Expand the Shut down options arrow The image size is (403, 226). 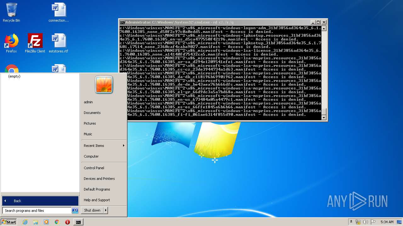(106, 210)
